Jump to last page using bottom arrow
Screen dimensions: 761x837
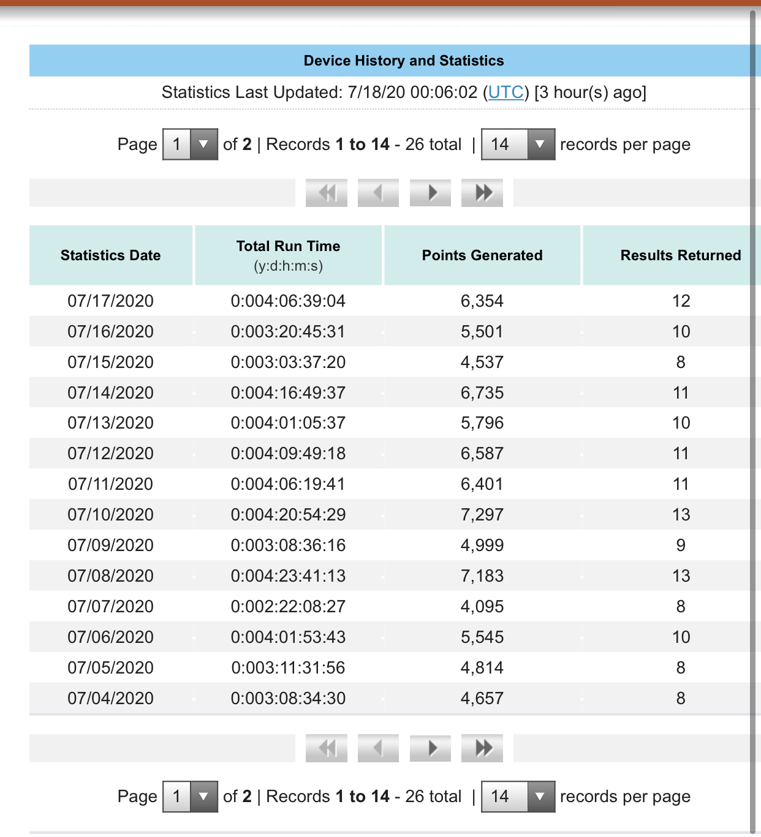(482, 748)
